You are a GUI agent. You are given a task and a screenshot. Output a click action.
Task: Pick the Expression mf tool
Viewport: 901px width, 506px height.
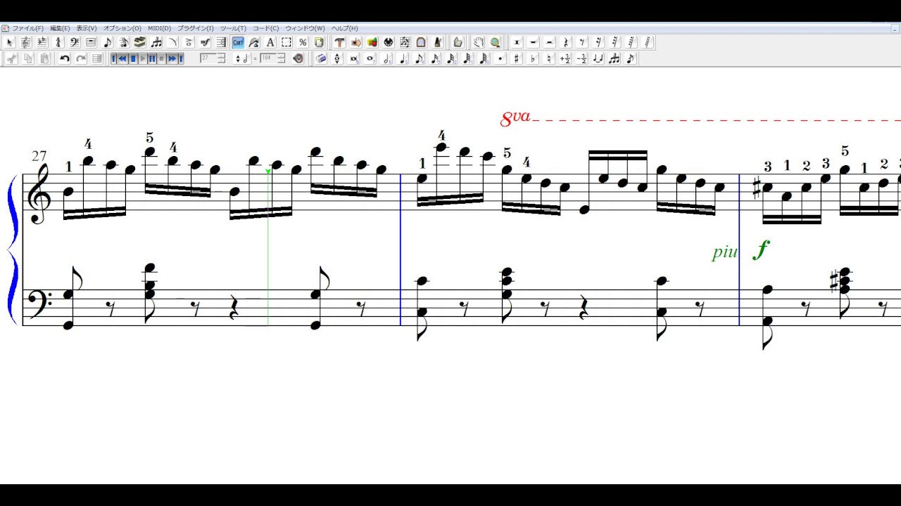[x=205, y=42]
